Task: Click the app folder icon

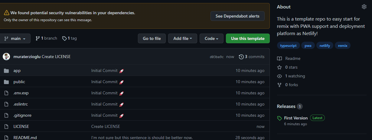Action: (x=6, y=70)
